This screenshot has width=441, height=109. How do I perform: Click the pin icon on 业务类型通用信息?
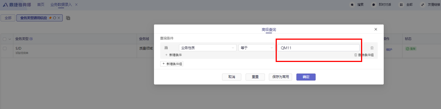pyautogui.click(x=50, y=18)
